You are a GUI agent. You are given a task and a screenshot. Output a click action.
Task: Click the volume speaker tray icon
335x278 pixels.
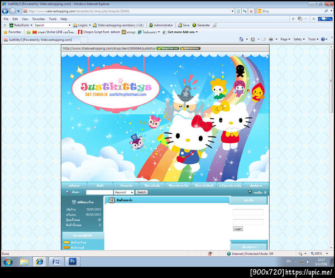(x=308, y=262)
